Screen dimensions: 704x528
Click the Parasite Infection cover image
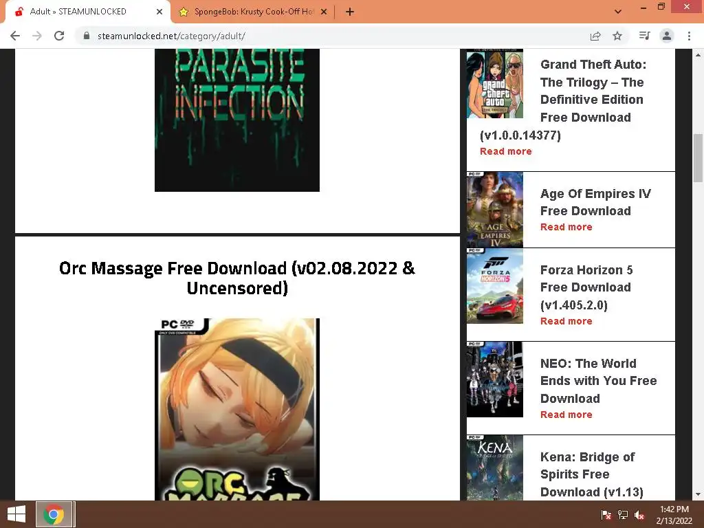tap(237, 120)
